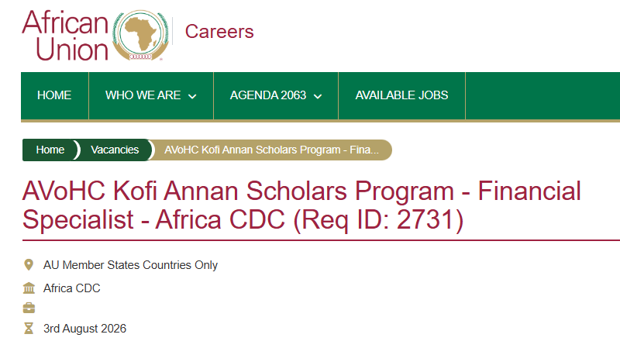The height and width of the screenshot is (355, 620).
Task: Click the hourglass deadline icon
Action: [29, 328]
